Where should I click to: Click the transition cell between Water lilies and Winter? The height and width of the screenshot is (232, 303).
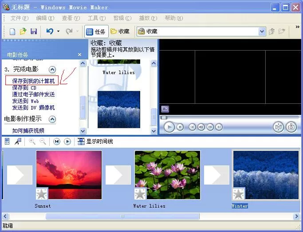click(x=216, y=175)
